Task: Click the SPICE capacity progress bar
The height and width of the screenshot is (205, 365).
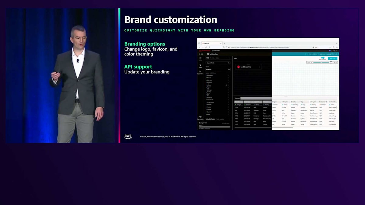Action: point(214,127)
